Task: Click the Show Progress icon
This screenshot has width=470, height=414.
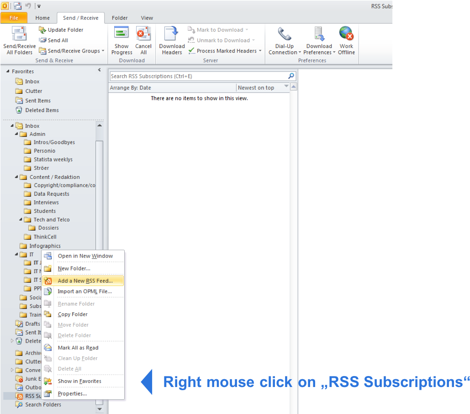Action: (x=121, y=34)
